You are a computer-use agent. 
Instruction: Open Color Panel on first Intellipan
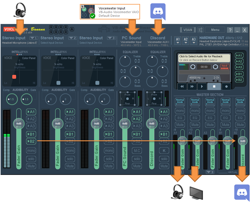point(29,58)
